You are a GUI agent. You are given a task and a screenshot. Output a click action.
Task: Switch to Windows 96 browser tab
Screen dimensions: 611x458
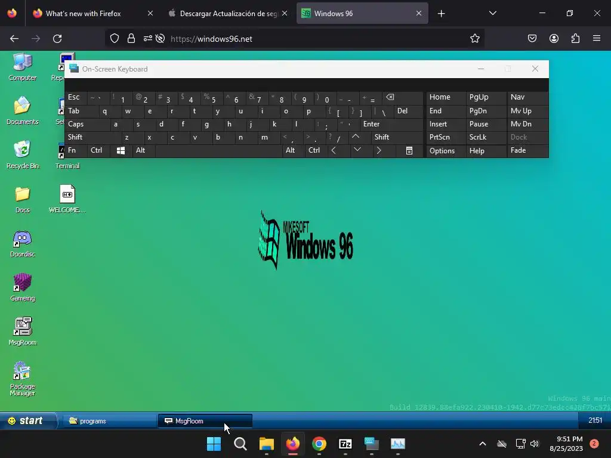[362, 14]
